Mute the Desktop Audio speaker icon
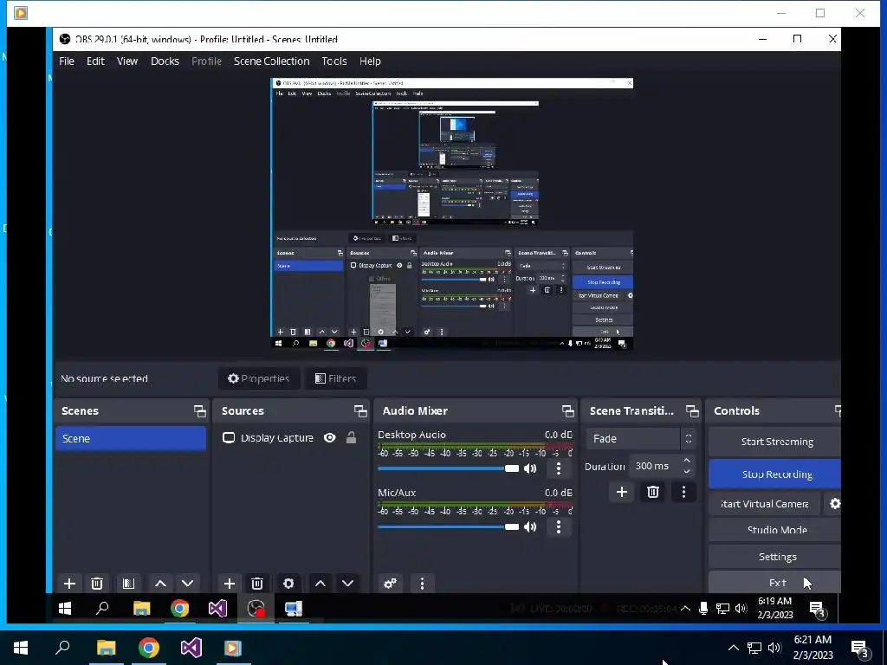 531,468
